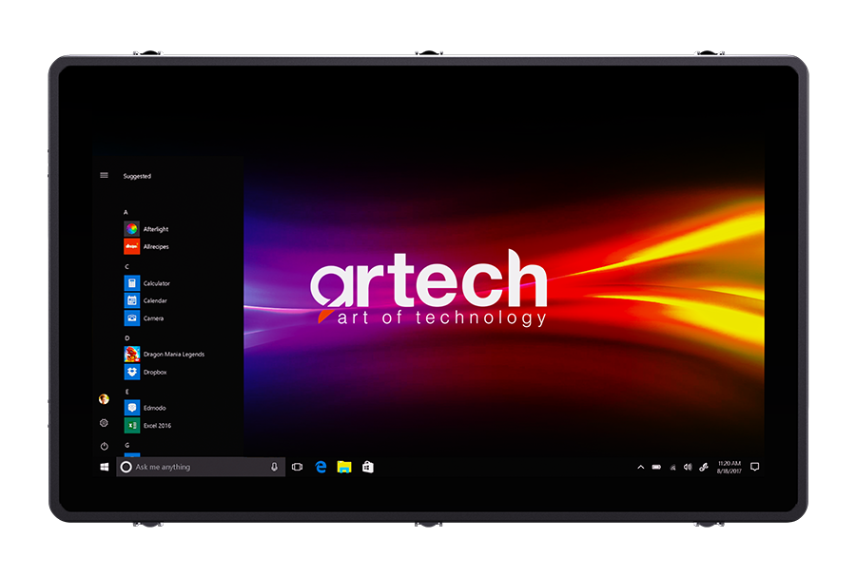Click the Edmodo app icon
Screen dimensions: 856x577
click(x=132, y=408)
